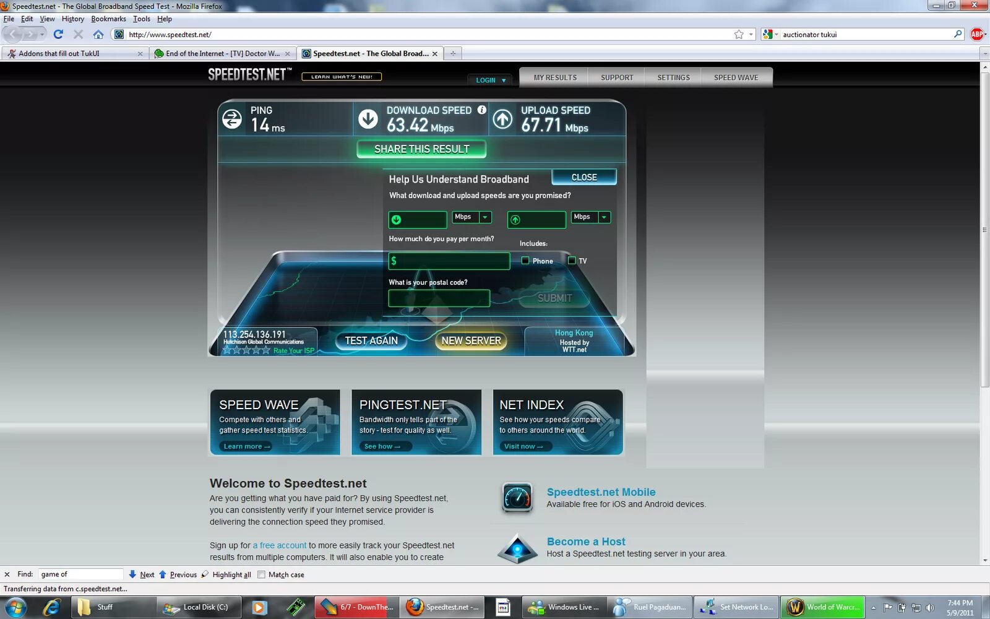Screen dimensions: 990x619
Task: Click the NEW SERVER button
Action: pyautogui.click(x=471, y=340)
